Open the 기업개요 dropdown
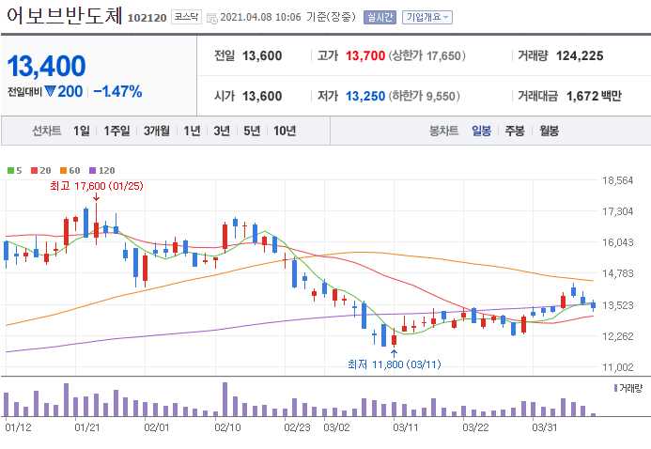 (427, 17)
